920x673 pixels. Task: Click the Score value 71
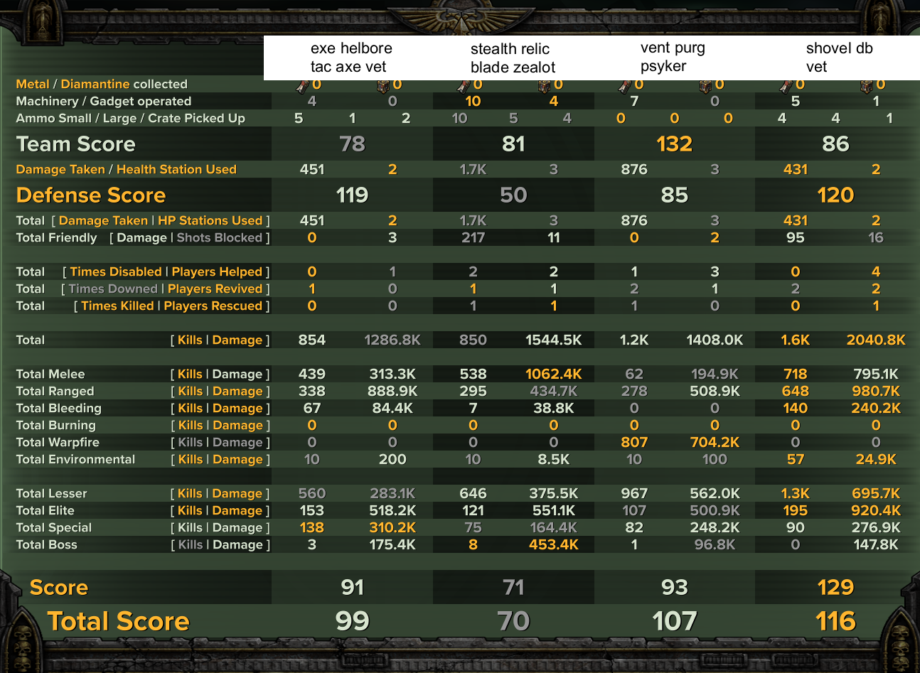[x=513, y=588]
